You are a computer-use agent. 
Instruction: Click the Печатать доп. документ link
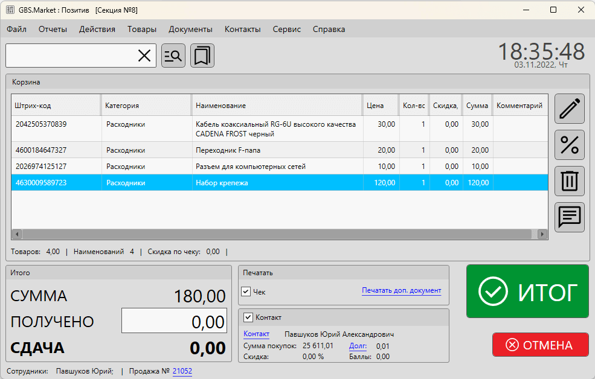pyautogui.click(x=401, y=290)
